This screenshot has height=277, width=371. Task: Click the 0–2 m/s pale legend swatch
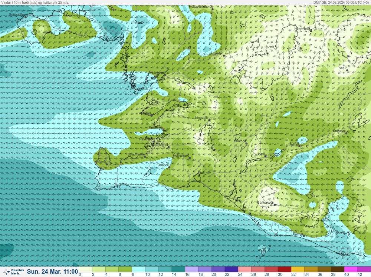pos(85,270)
